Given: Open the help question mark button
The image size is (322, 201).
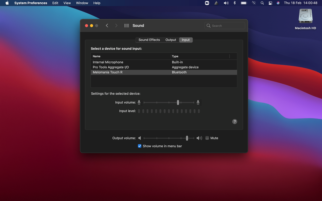Looking at the screenshot, I should pyautogui.click(x=234, y=121).
